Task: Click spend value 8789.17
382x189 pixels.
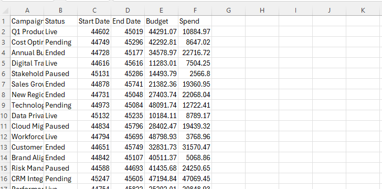Action: [195, 115]
